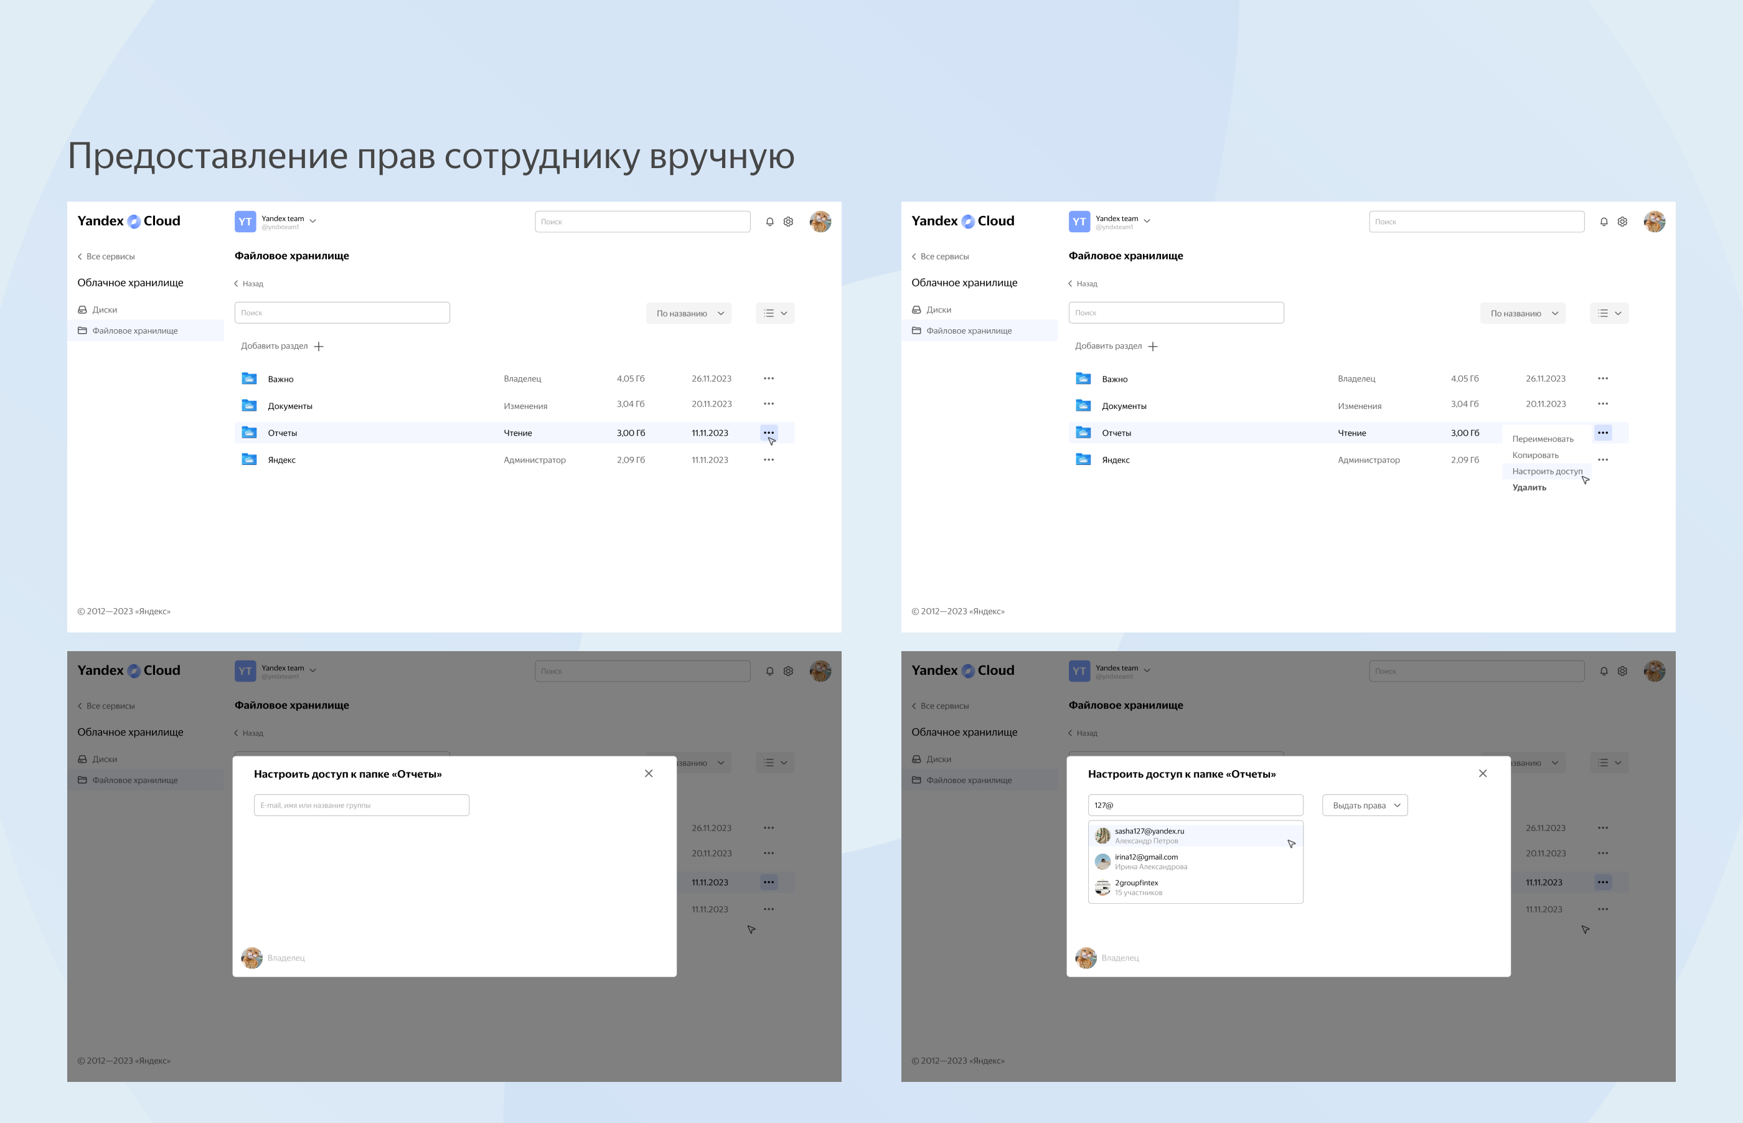The width and height of the screenshot is (1743, 1123).
Task: Choose "Переименовать" in the context menu
Action: point(1542,439)
